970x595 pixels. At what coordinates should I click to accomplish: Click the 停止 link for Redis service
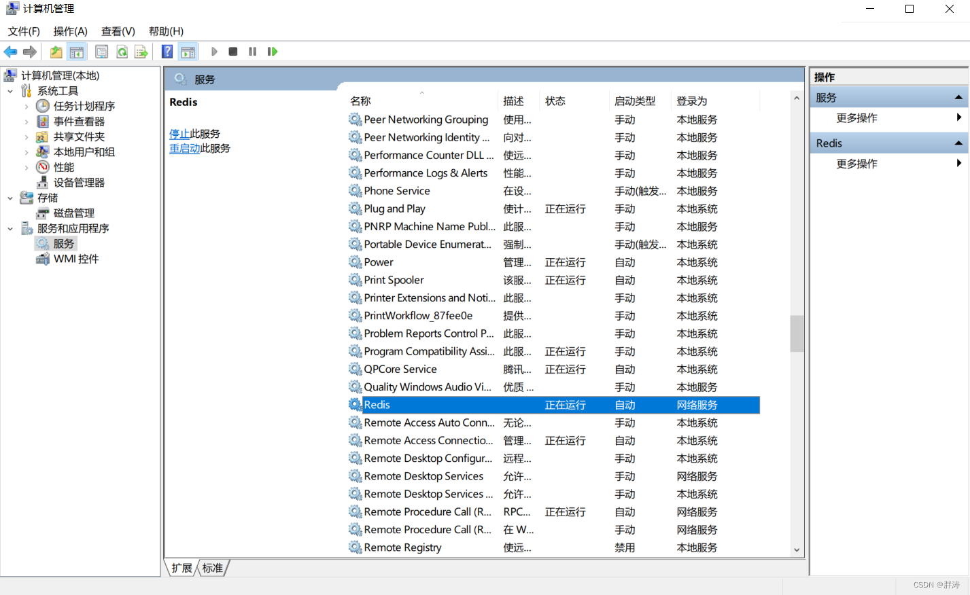[x=179, y=134]
